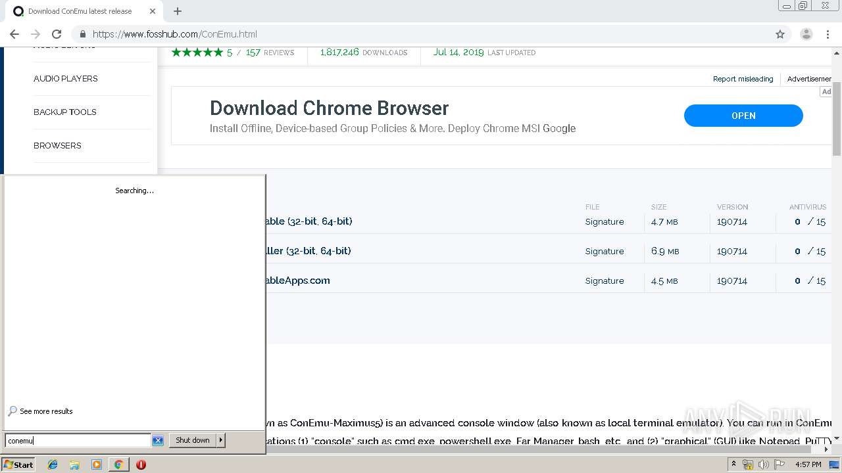Viewport: 842px width, 473px height.
Task: Expand the Shut down options arrow
Action: pyautogui.click(x=221, y=440)
